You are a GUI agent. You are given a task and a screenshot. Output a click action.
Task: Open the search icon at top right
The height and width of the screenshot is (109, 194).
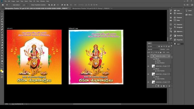tap(185, 5)
